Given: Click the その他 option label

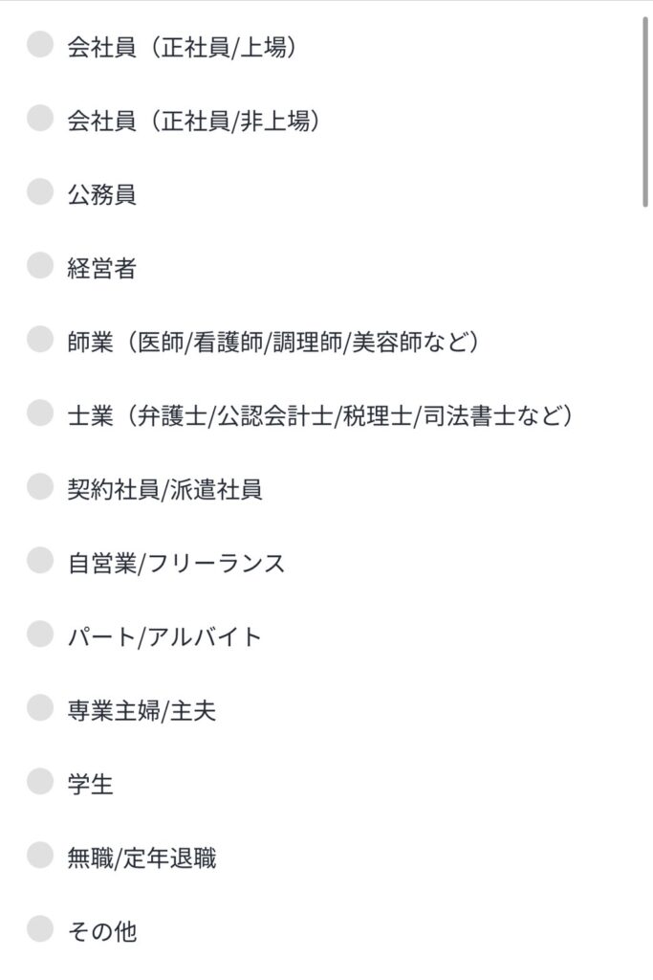Looking at the screenshot, I should point(101,932).
